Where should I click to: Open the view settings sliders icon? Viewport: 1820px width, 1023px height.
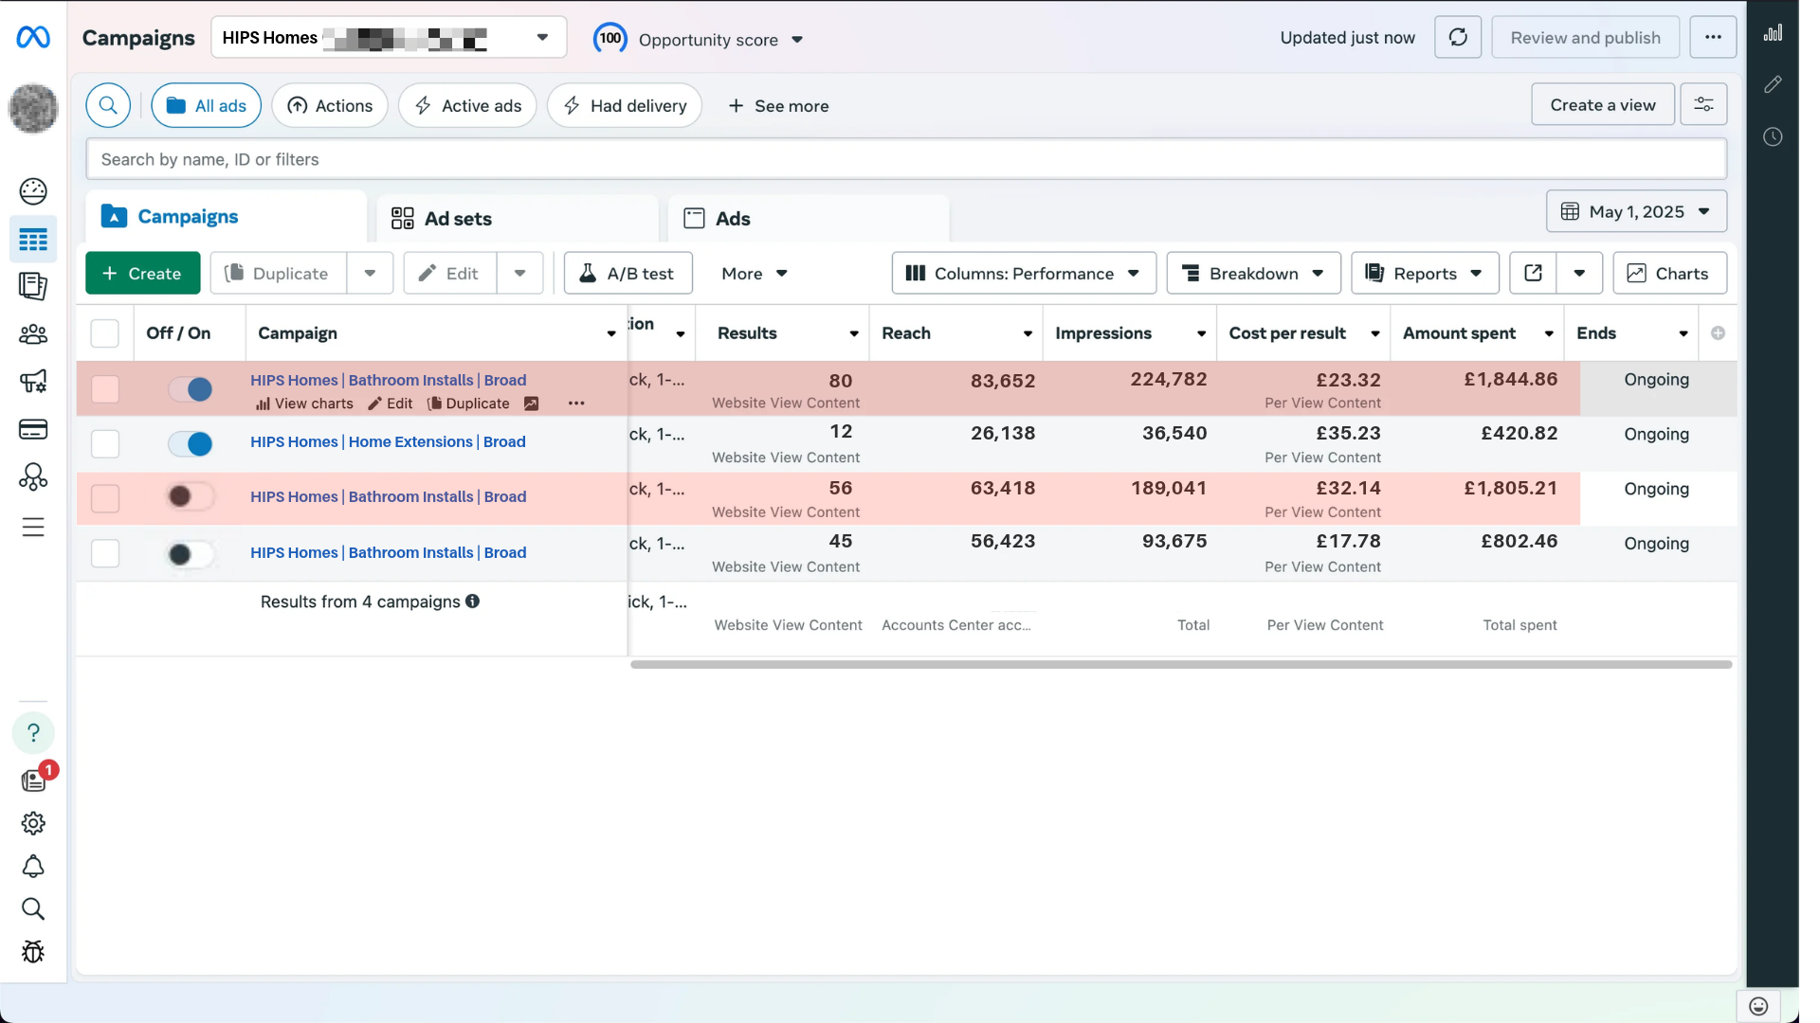(1703, 104)
